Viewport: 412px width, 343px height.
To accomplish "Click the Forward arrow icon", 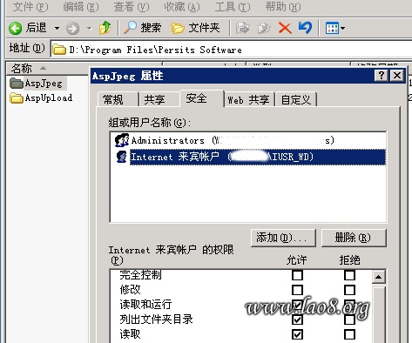I will coord(72,28).
